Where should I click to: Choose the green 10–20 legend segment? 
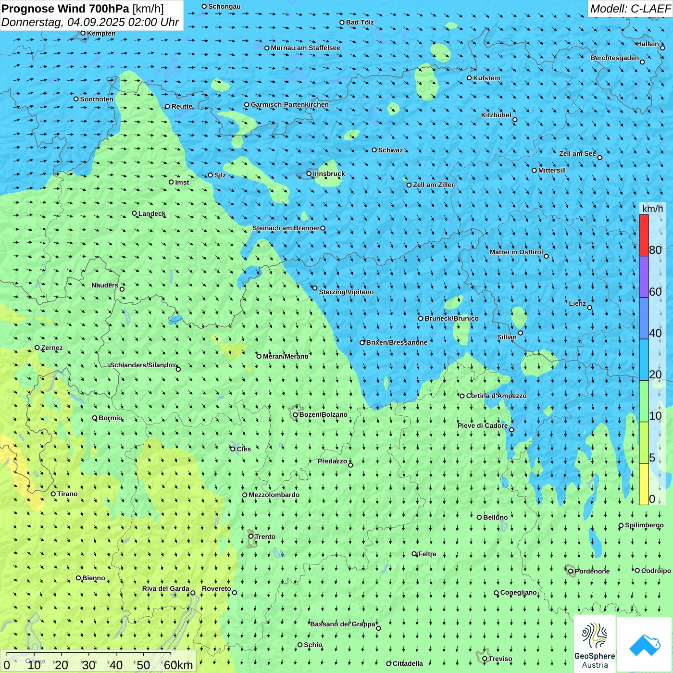click(x=644, y=401)
